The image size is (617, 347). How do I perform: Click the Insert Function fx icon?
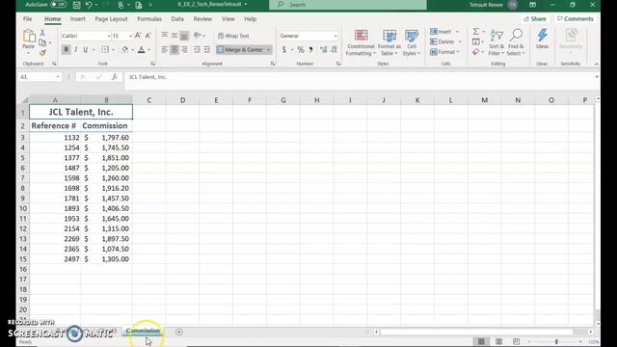(x=114, y=77)
